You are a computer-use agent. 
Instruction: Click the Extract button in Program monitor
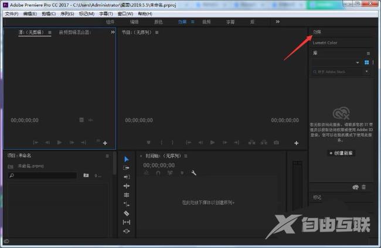point(264,143)
